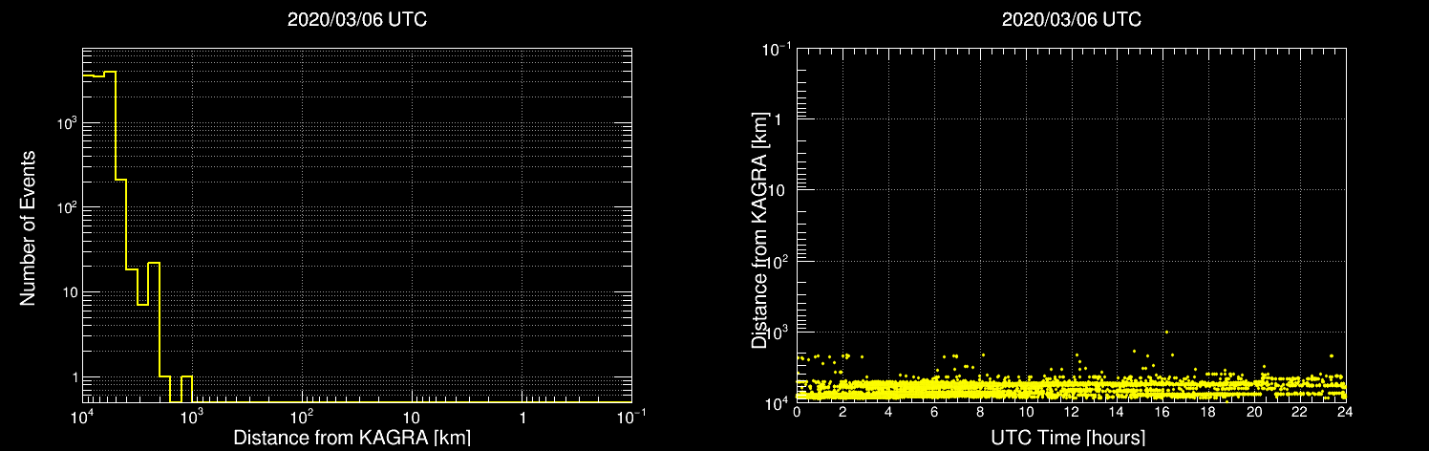
Task: Click the "16" tick on UTC Time axis
Action: point(1162,414)
